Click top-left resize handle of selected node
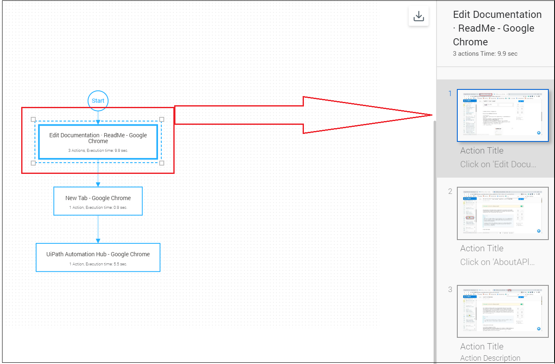 point(33,119)
